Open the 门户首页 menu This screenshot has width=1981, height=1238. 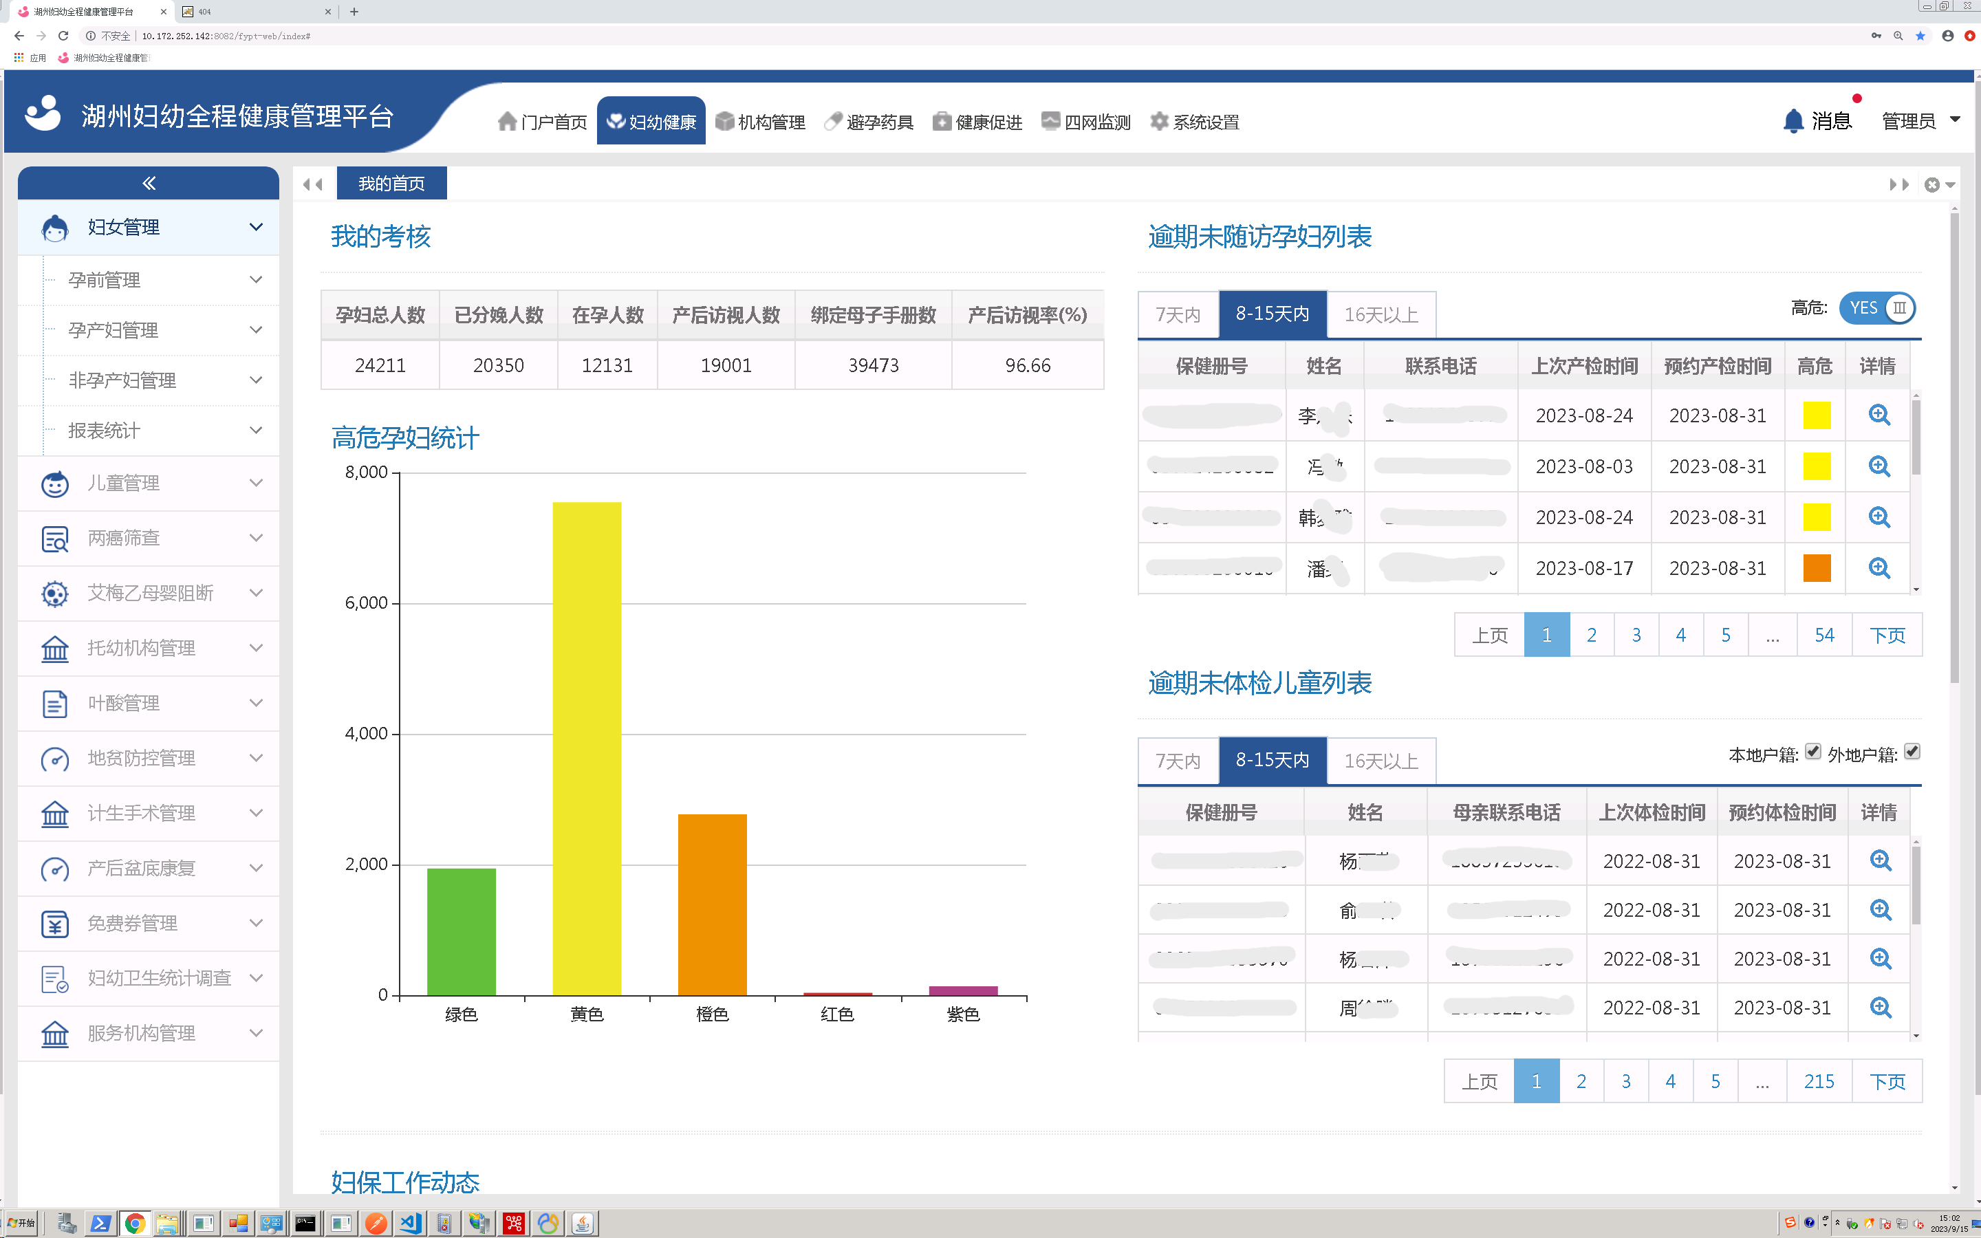542,121
